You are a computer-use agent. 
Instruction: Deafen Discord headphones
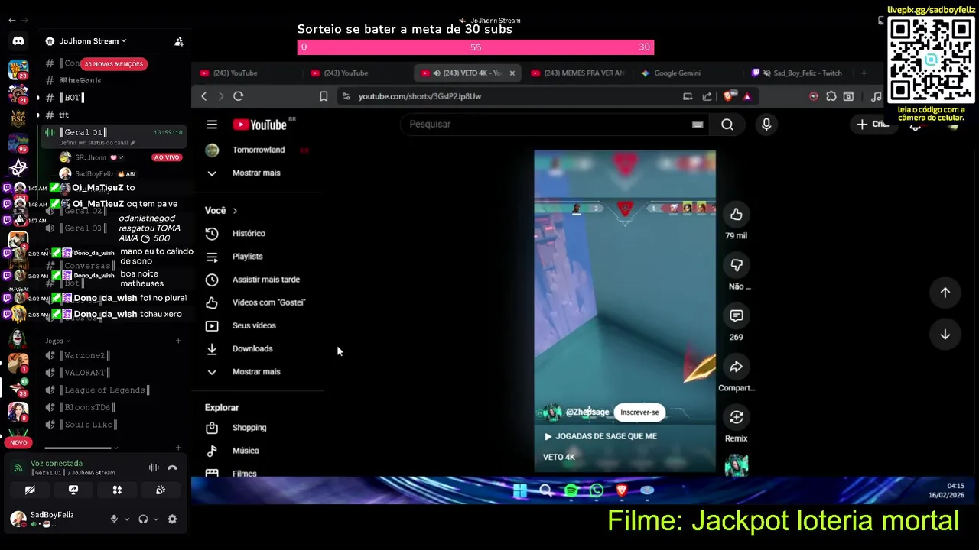click(143, 519)
